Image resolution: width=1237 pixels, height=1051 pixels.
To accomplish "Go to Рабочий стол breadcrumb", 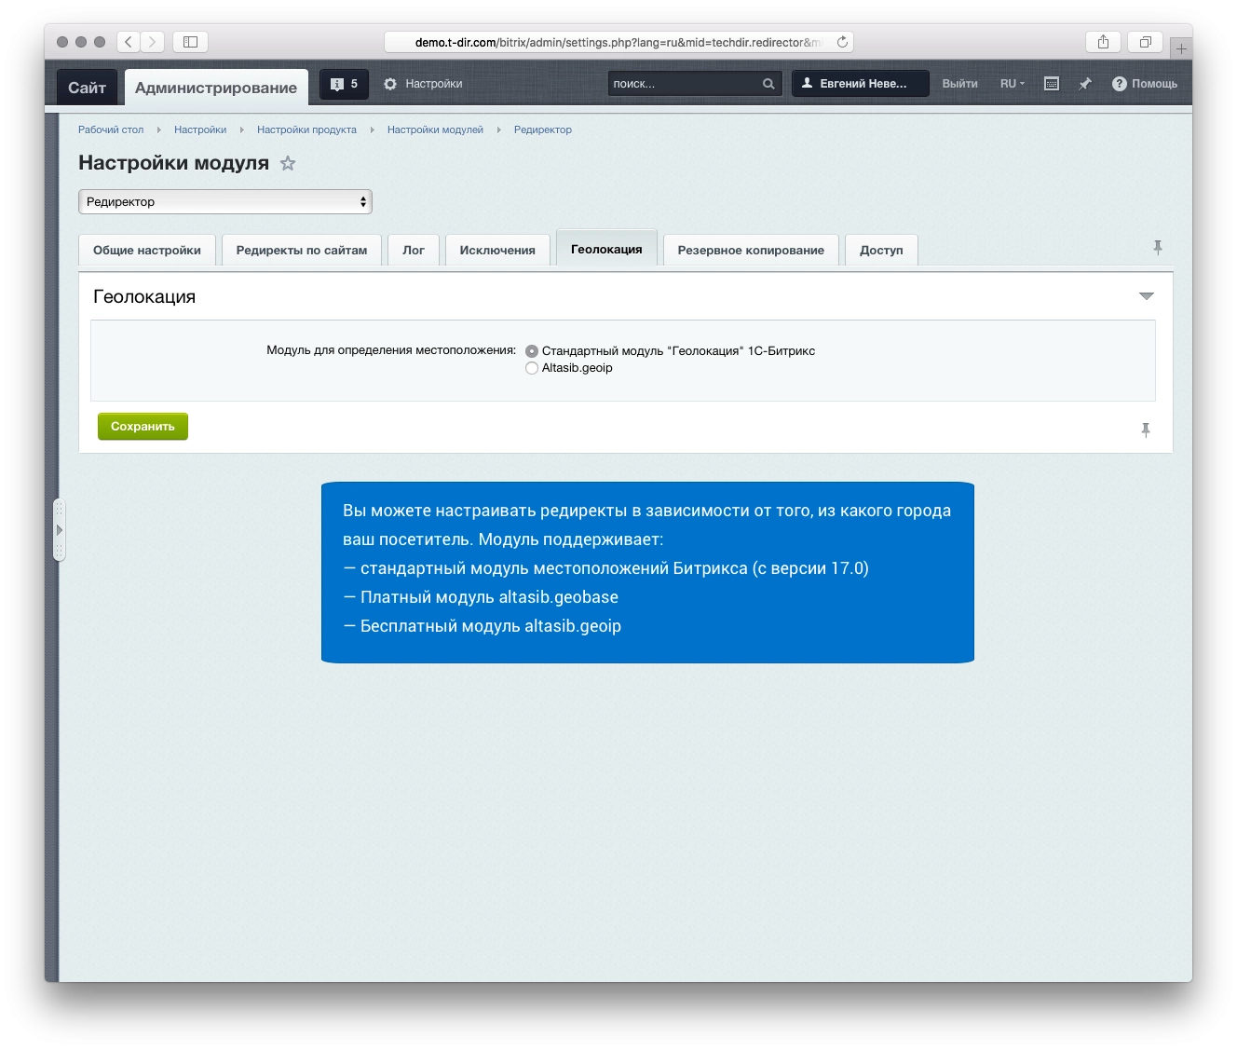I will [111, 130].
